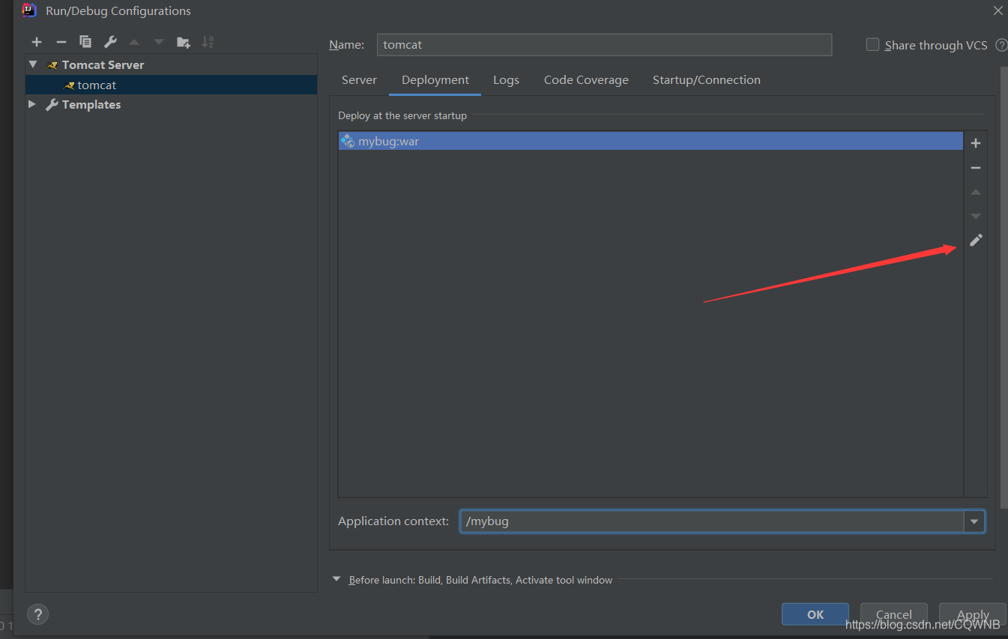The width and height of the screenshot is (1008, 639).
Task: Edit the selected artifact pencil icon
Action: (976, 240)
